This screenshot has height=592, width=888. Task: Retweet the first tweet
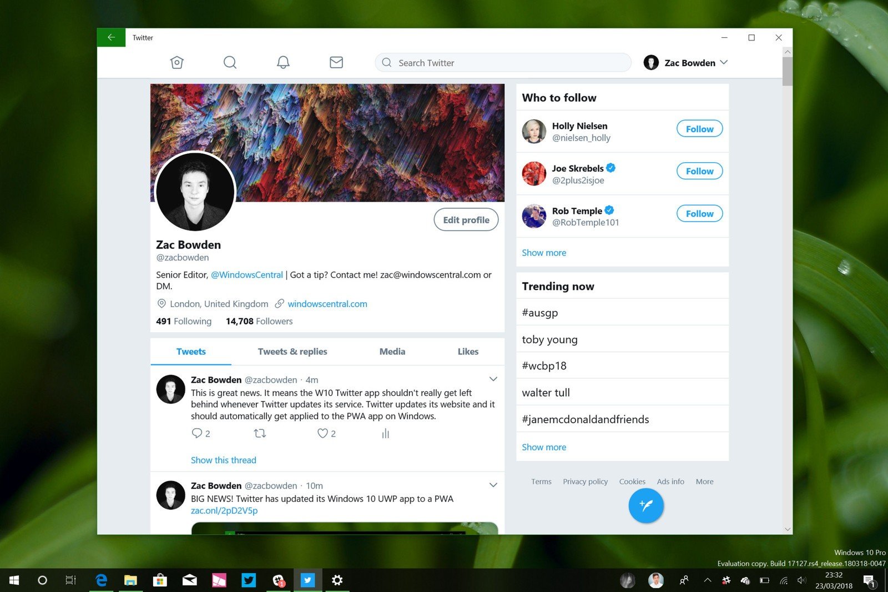260,433
